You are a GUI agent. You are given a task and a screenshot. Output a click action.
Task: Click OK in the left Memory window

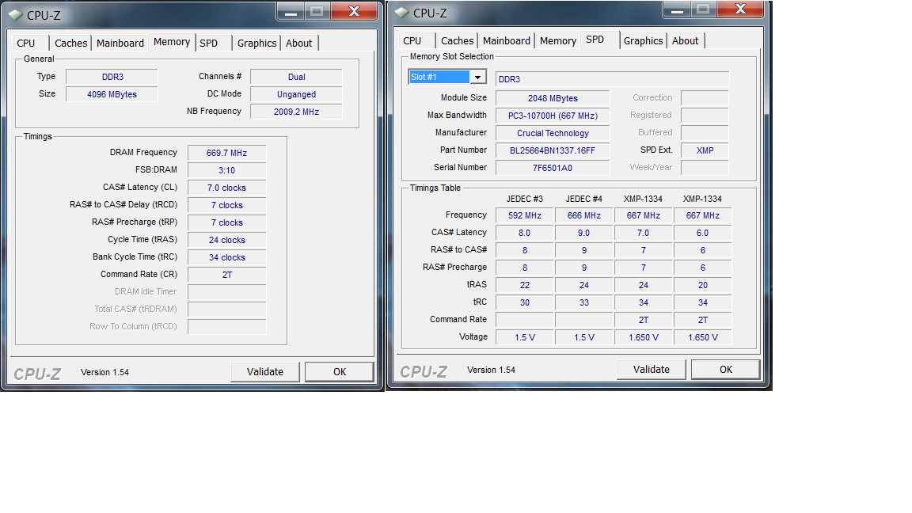[x=339, y=371]
